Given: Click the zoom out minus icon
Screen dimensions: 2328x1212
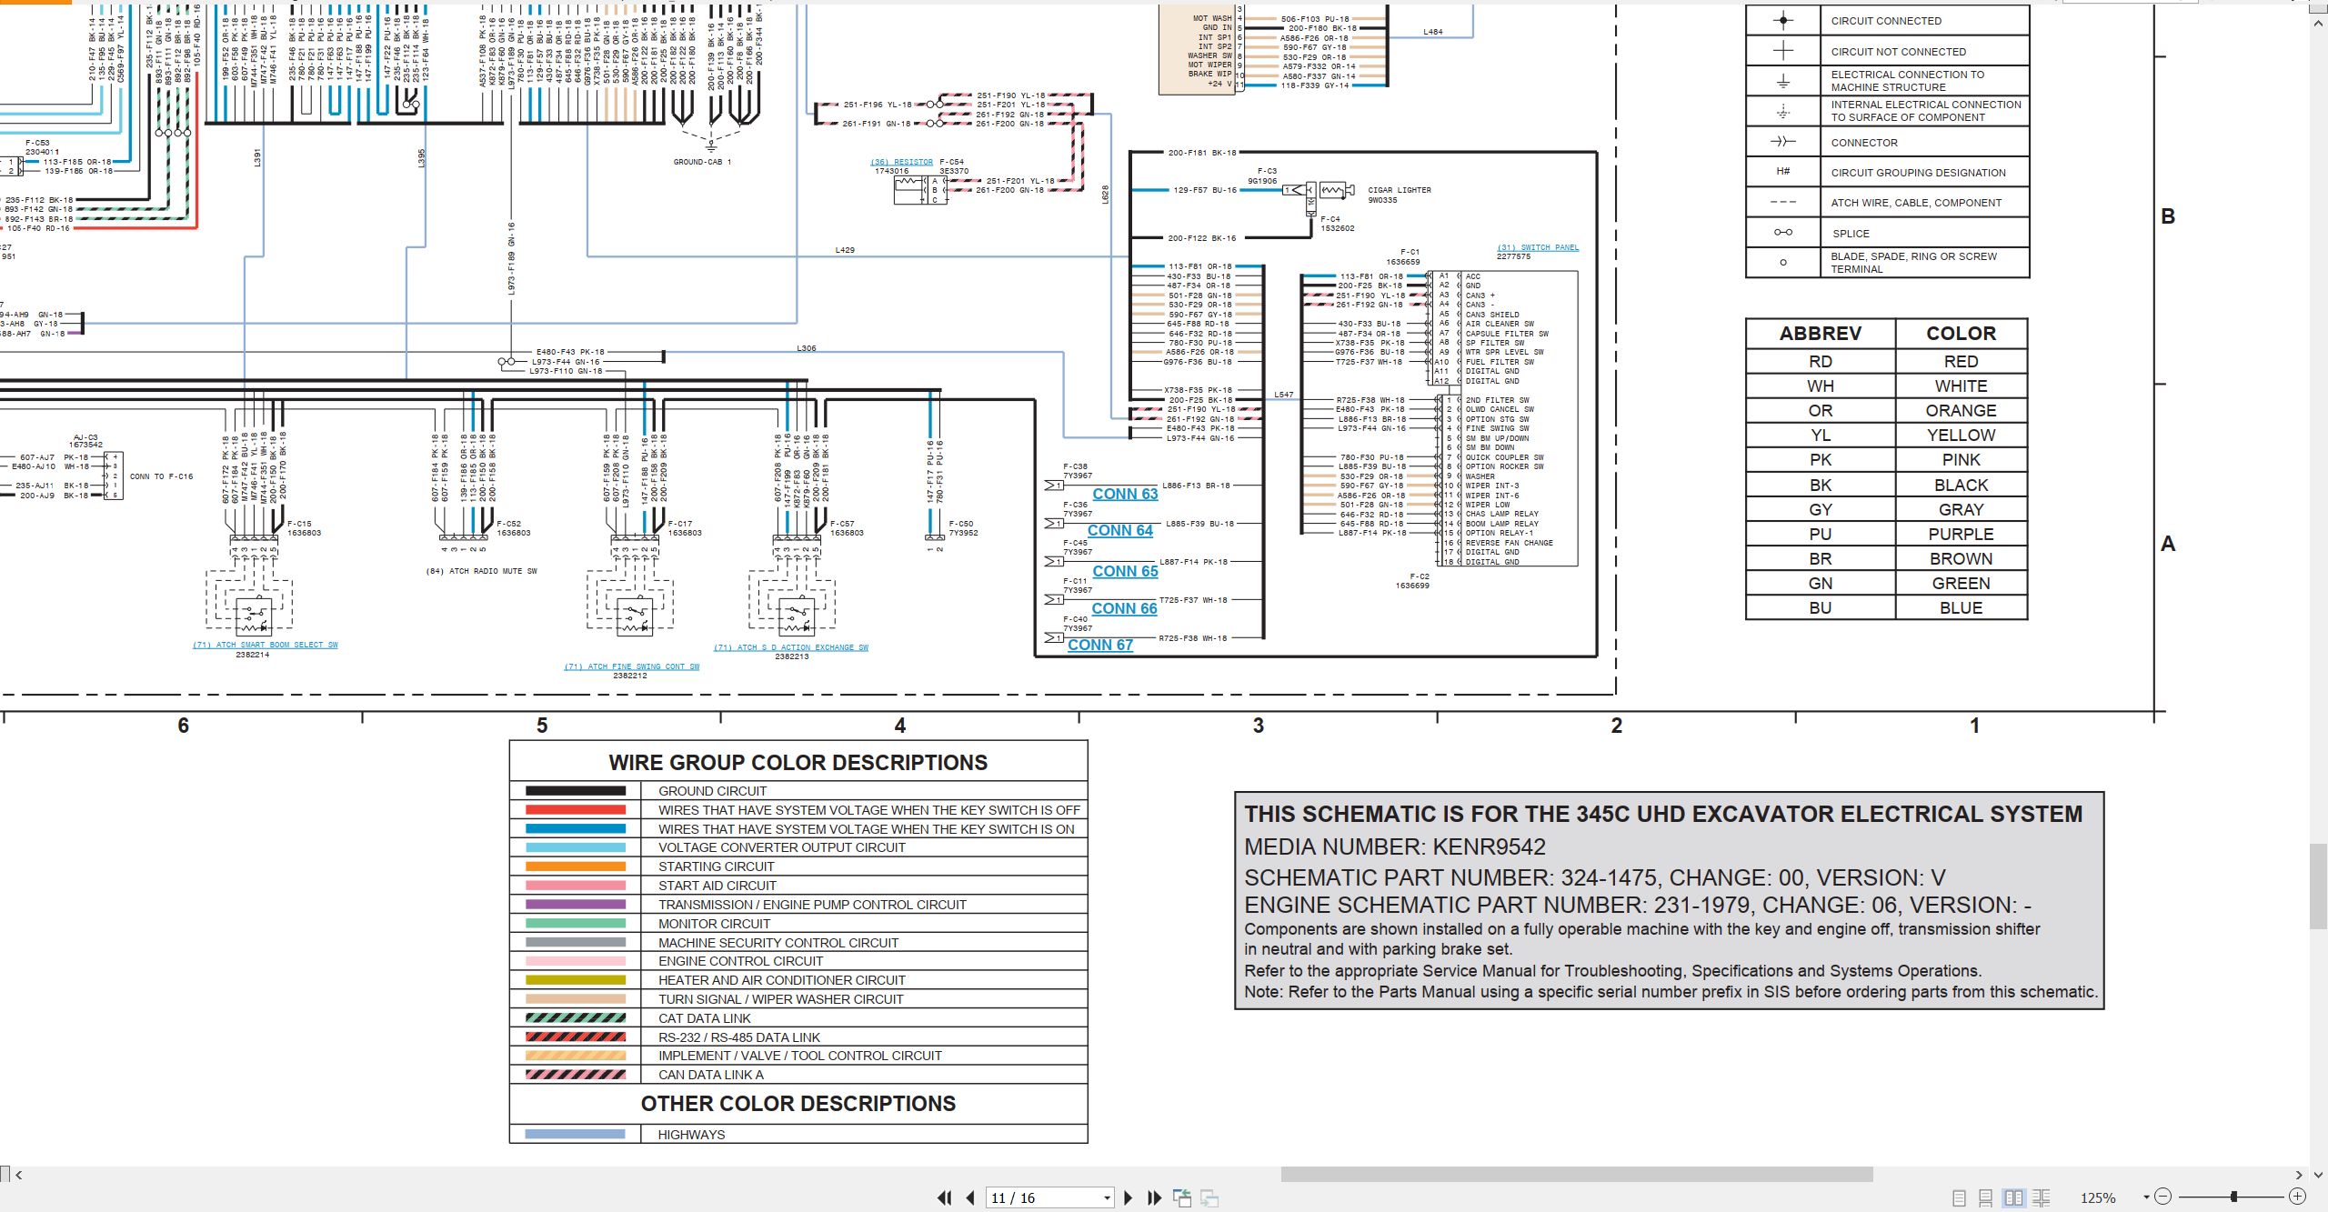Looking at the screenshot, I should 2163,1197.
